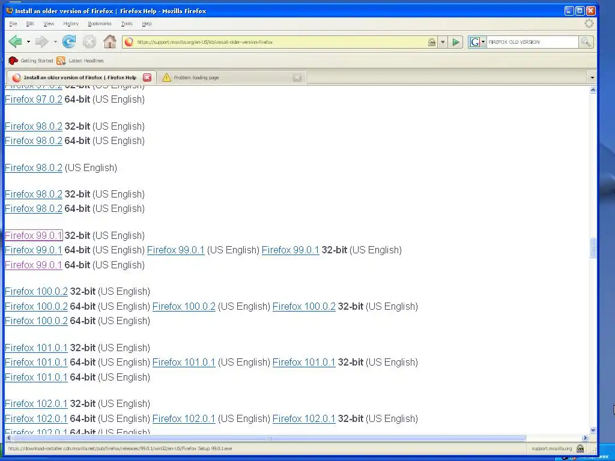
Task: Open the View menu
Action: coord(49,23)
